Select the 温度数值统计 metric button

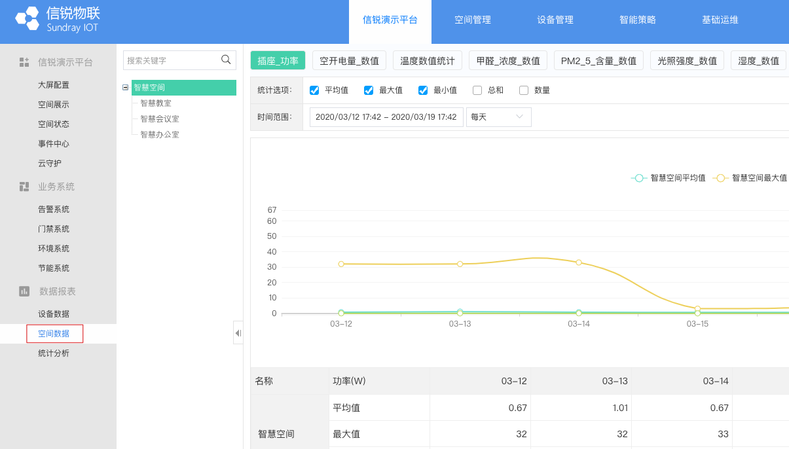[428, 61]
